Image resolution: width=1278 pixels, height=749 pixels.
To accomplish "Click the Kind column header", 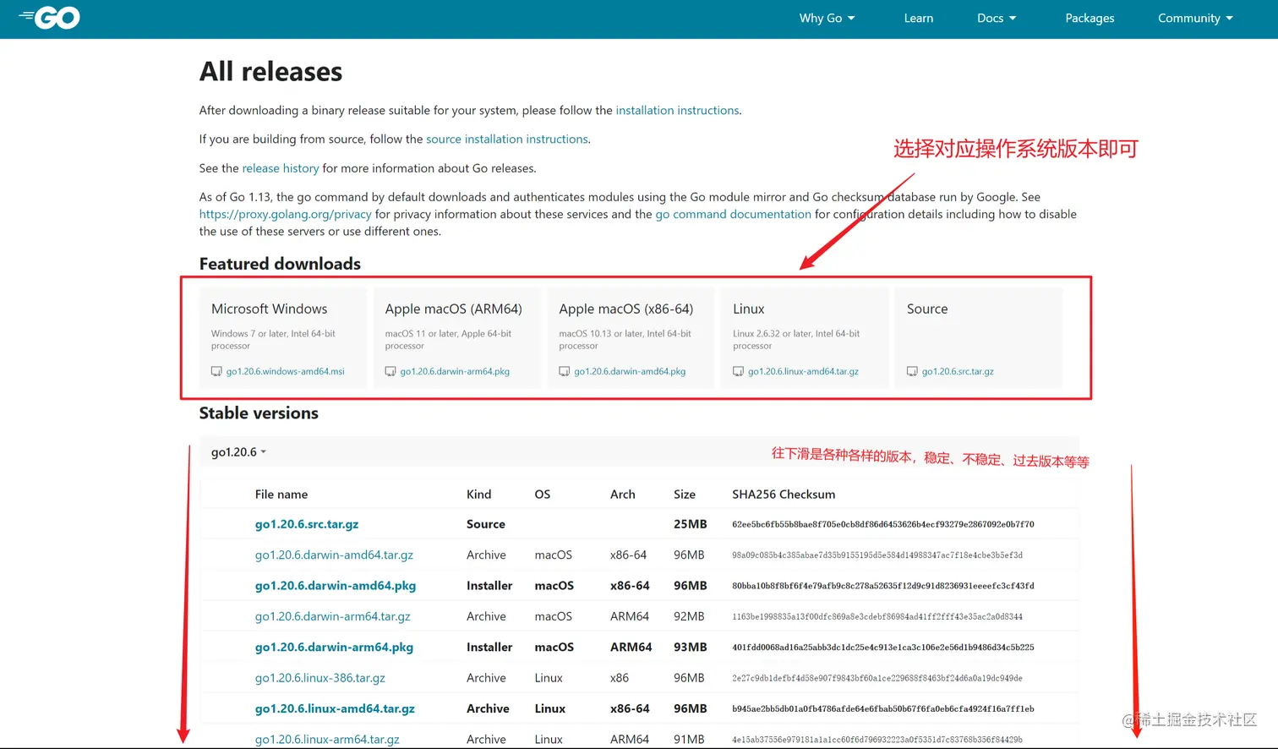I will tap(478, 494).
